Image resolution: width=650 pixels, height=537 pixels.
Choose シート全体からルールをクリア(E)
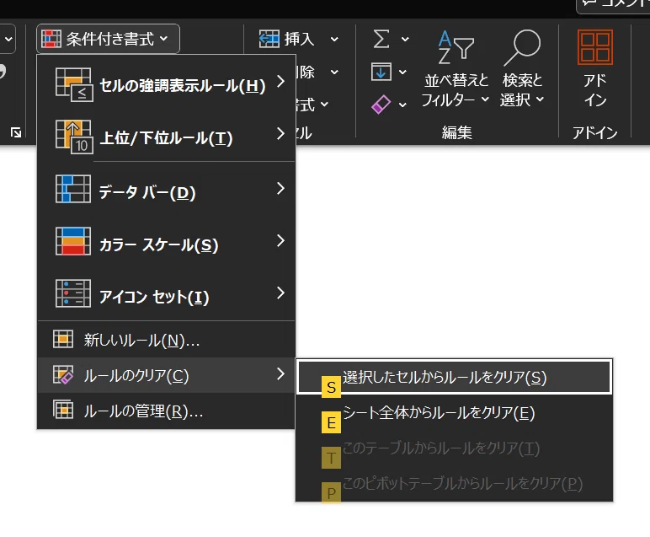pyautogui.click(x=455, y=412)
